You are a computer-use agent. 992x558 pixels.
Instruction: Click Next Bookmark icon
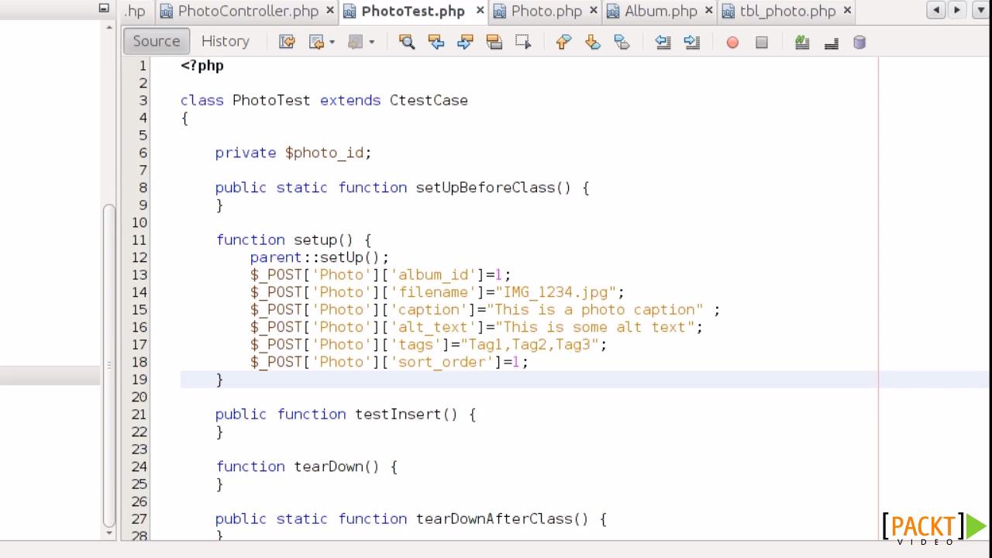click(x=593, y=42)
